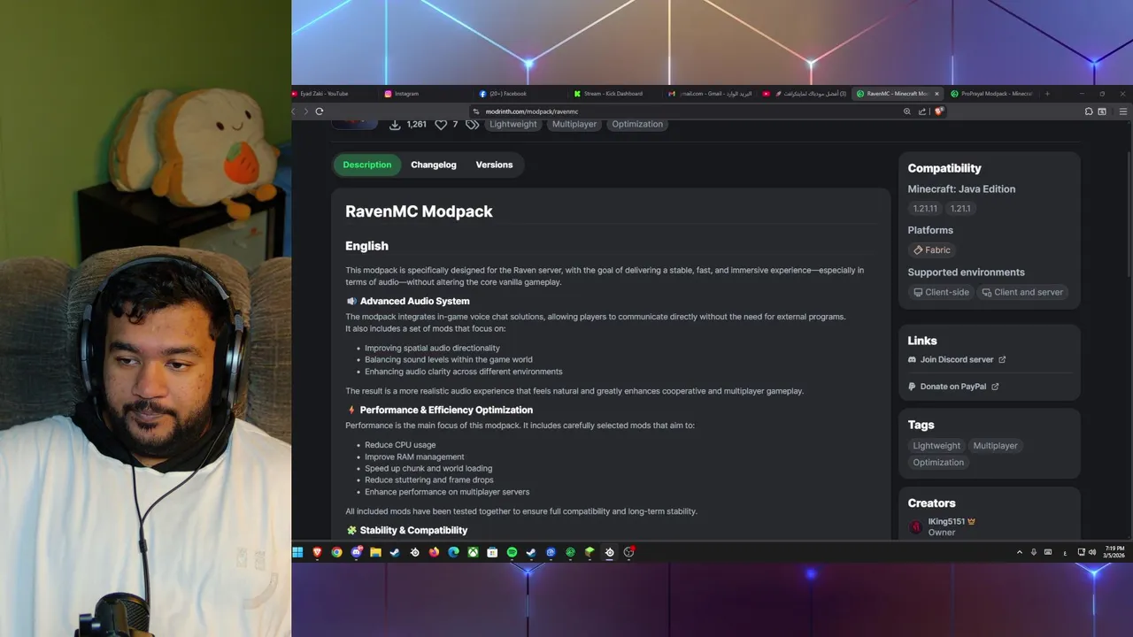Image resolution: width=1133 pixels, height=637 pixels.
Task: Switch to the Gmail browser tab
Action: click(x=710, y=94)
